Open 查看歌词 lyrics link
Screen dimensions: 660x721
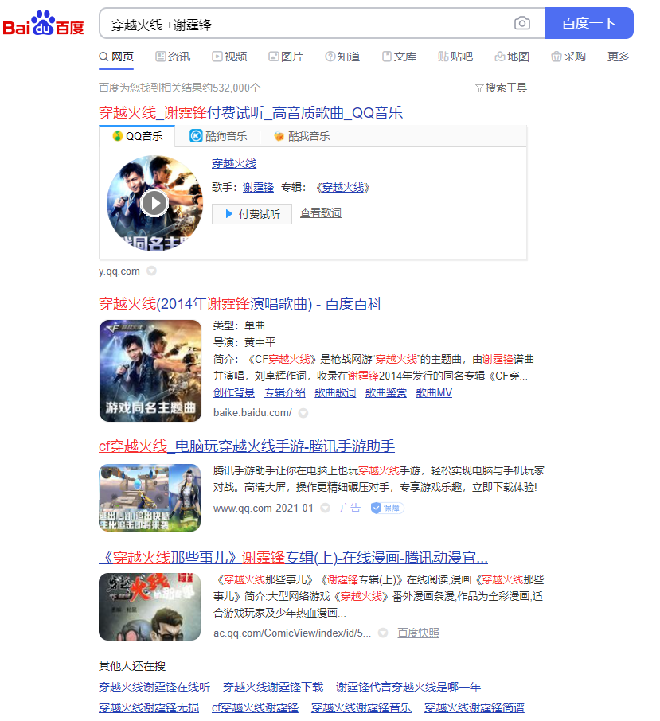click(x=320, y=213)
